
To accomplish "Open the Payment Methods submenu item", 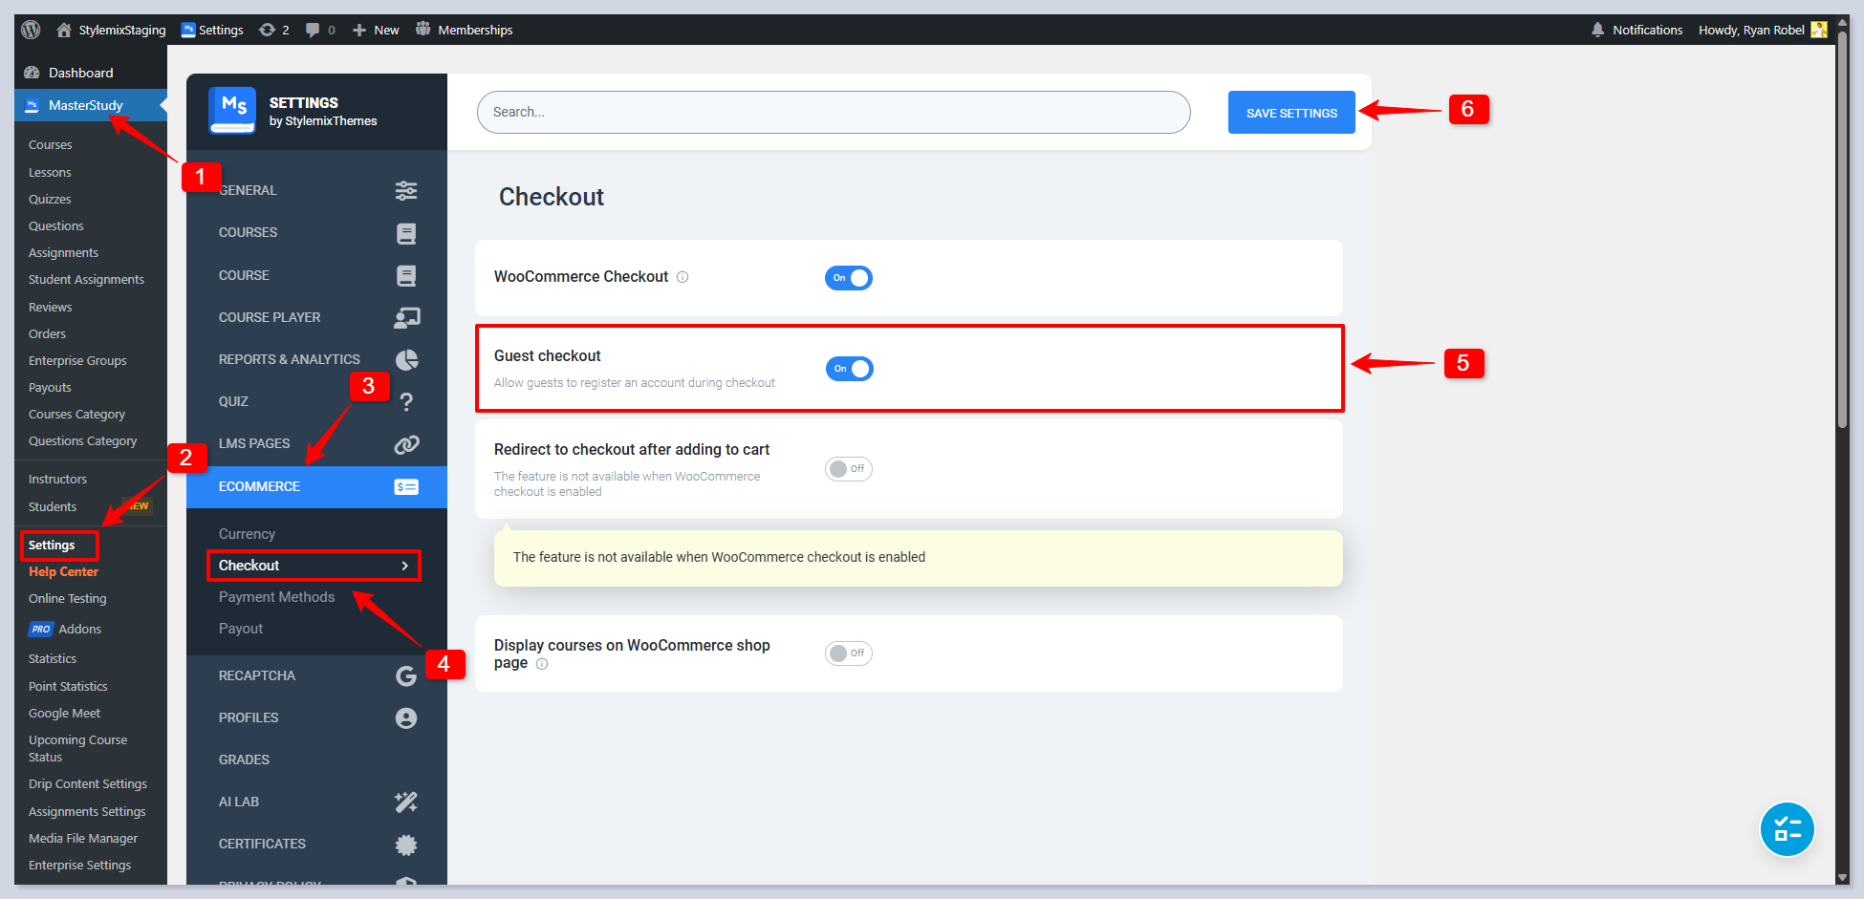I will (x=276, y=597).
